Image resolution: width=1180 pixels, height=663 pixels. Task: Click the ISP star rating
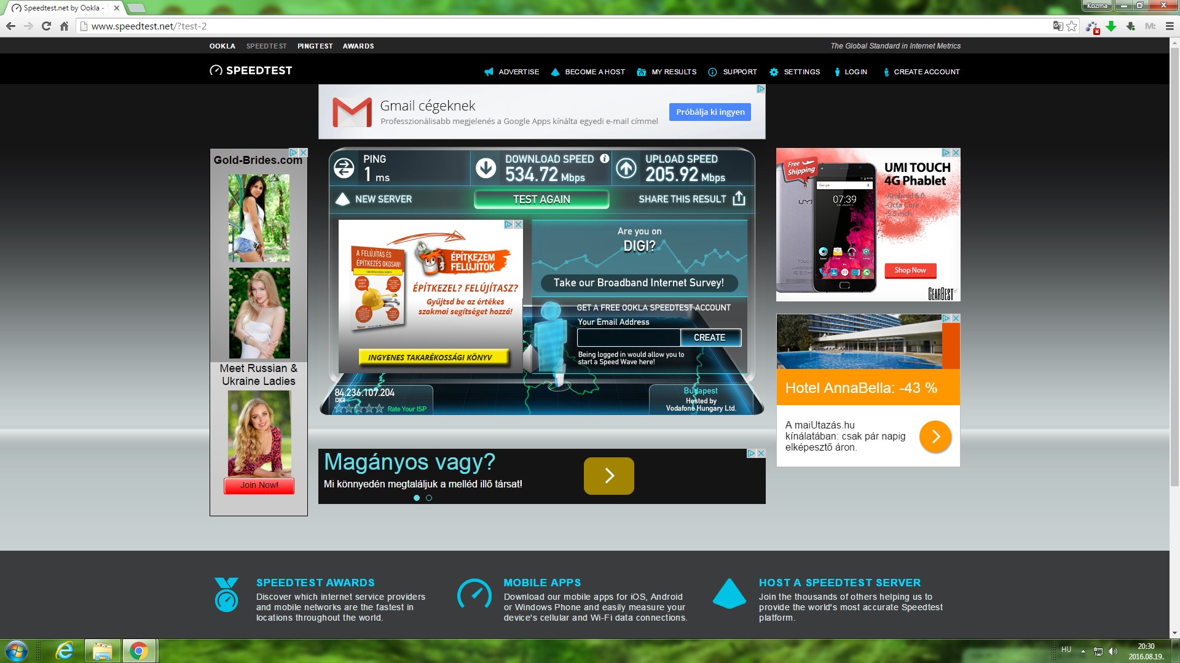click(359, 409)
